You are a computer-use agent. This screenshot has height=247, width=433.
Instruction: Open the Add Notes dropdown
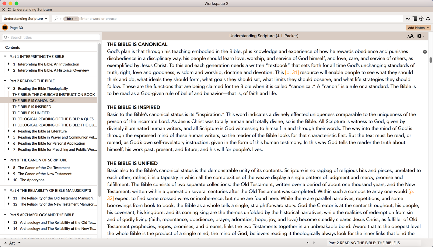(418, 28)
